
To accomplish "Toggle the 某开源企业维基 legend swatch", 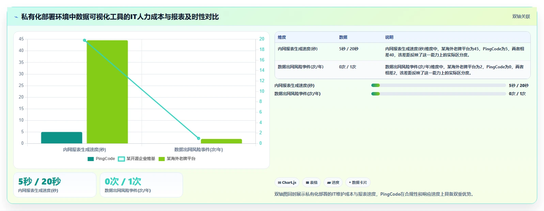I will (121, 159).
